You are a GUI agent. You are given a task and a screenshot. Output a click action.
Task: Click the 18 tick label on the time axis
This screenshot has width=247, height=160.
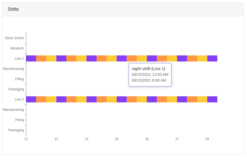click(207, 139)
